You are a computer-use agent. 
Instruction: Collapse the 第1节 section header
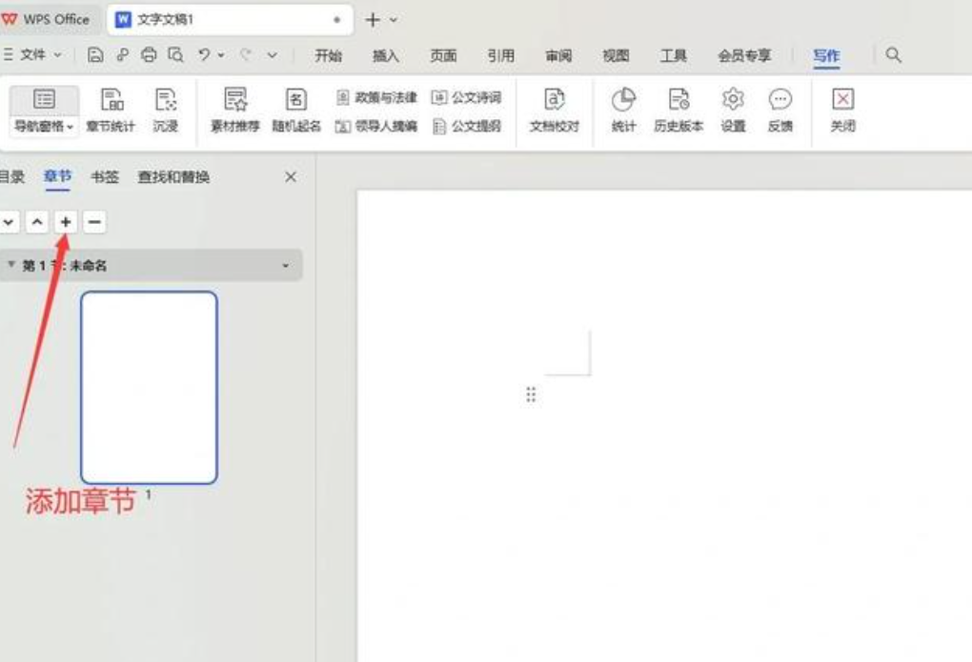(x=12, y=266)
